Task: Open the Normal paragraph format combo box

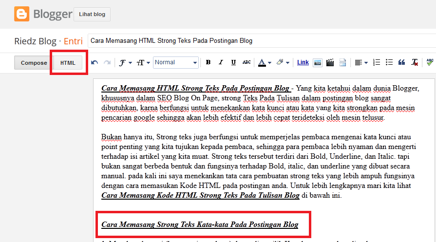Action: (x=176, y=62)
